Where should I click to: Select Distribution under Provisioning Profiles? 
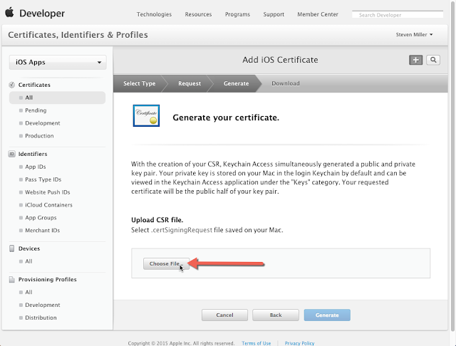click(x=41, y=318)
